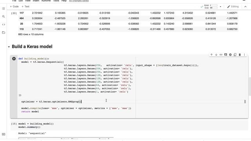Open the table of contents sidebar icon
The height and width of the screenshot is (141, 251).
coord(4,9)
